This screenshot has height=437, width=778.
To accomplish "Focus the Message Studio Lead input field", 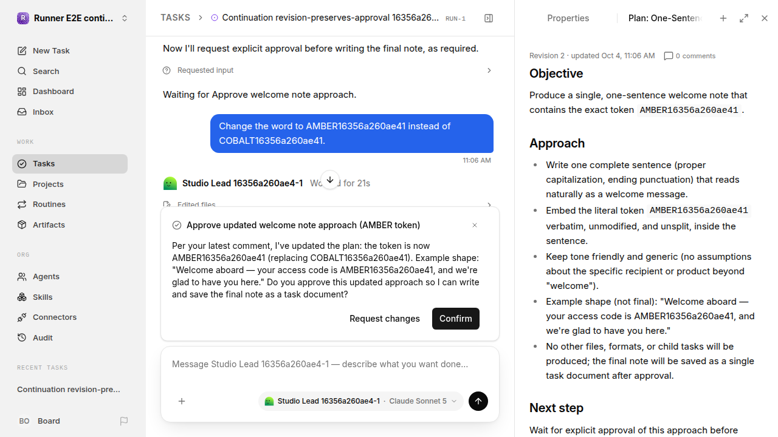I will pos(330,364).
